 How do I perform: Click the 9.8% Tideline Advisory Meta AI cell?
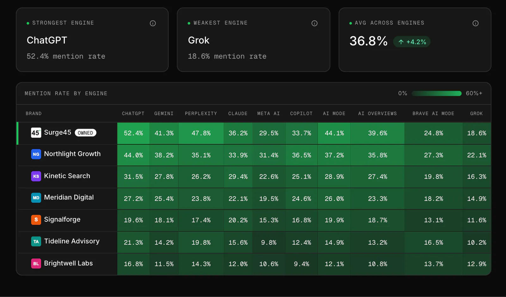[268, 243]
